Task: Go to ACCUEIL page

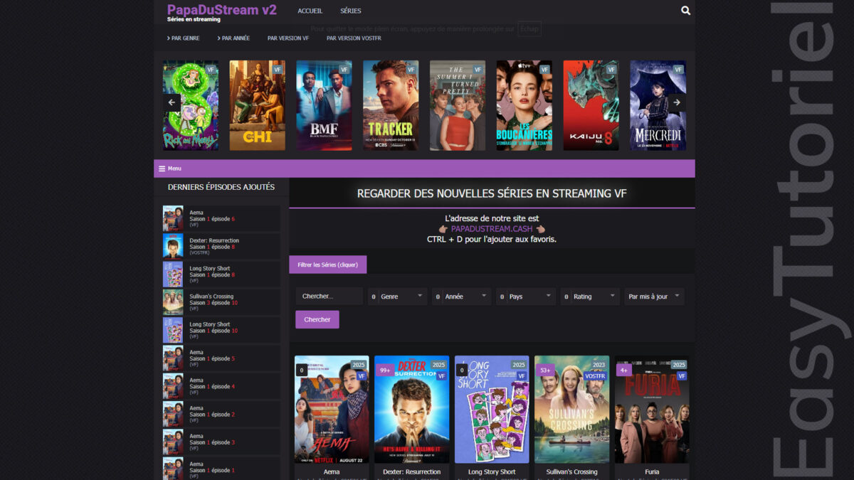Action: pyautogui.click(x=310, y=11)
